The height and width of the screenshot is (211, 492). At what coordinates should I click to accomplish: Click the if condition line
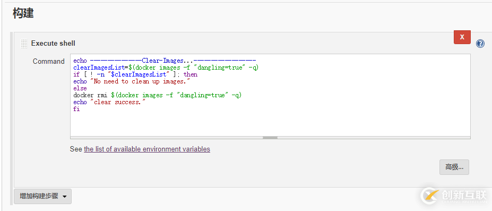pos(135,74)
